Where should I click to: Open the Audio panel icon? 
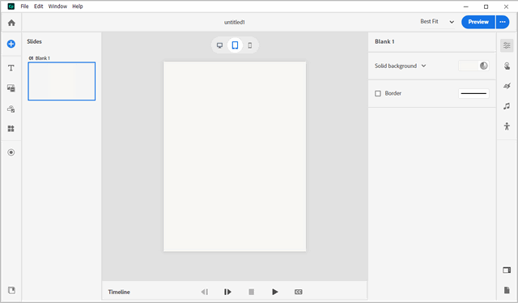507,106
